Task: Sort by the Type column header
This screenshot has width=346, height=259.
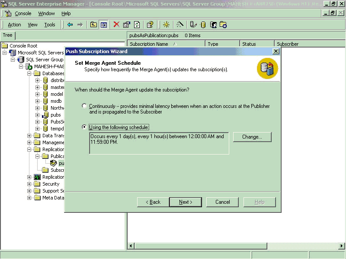Action: pyautogui.click(x=222, y=44)
